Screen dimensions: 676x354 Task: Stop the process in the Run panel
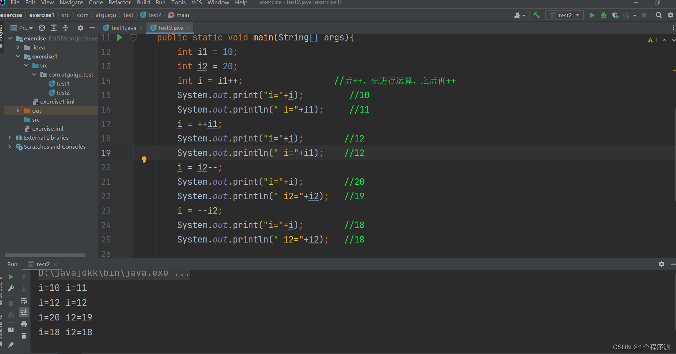coord(11,303)
